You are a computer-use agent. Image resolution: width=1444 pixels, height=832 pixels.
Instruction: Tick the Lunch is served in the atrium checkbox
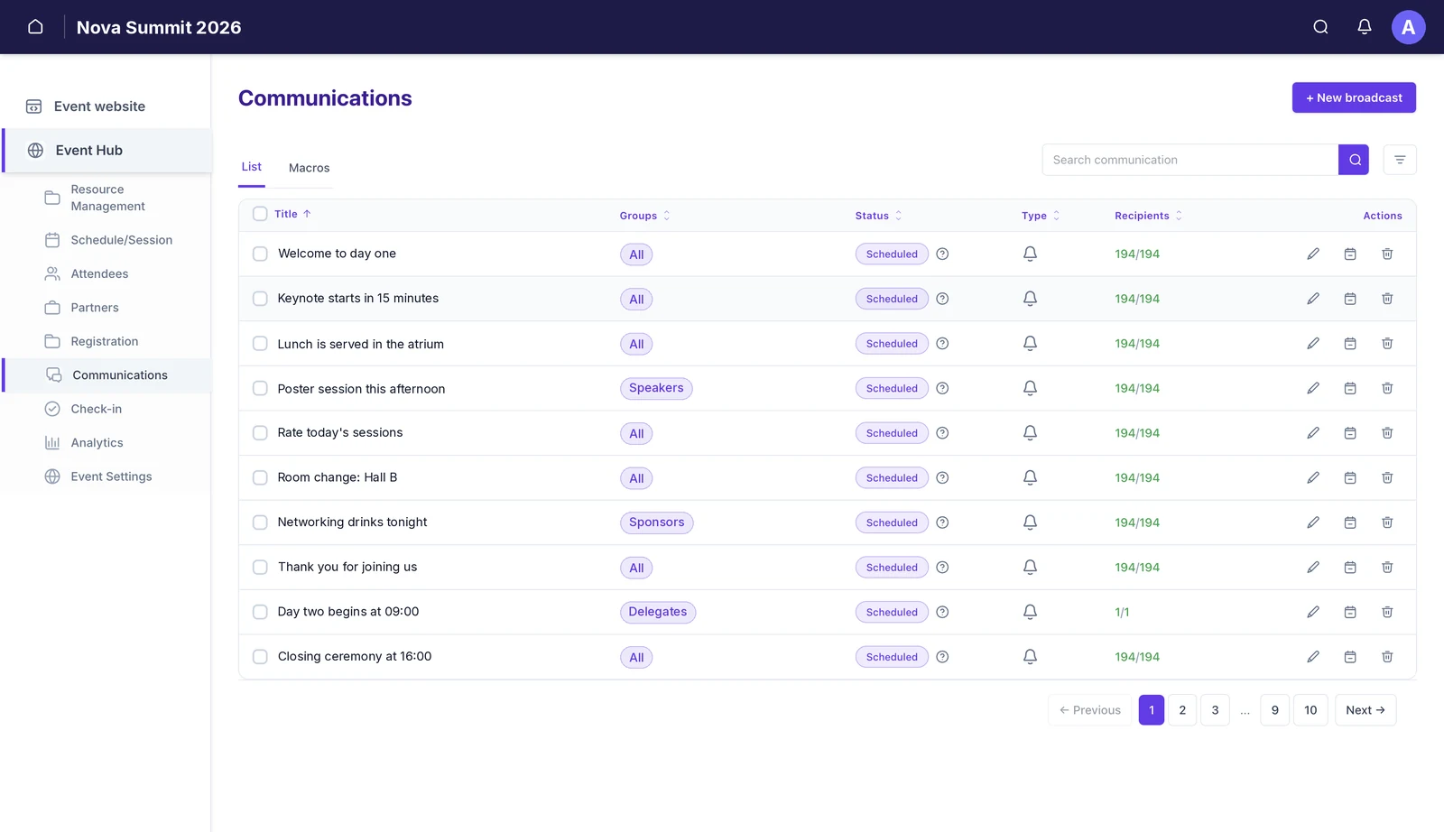pyautogui.click(x=260, y=344)
